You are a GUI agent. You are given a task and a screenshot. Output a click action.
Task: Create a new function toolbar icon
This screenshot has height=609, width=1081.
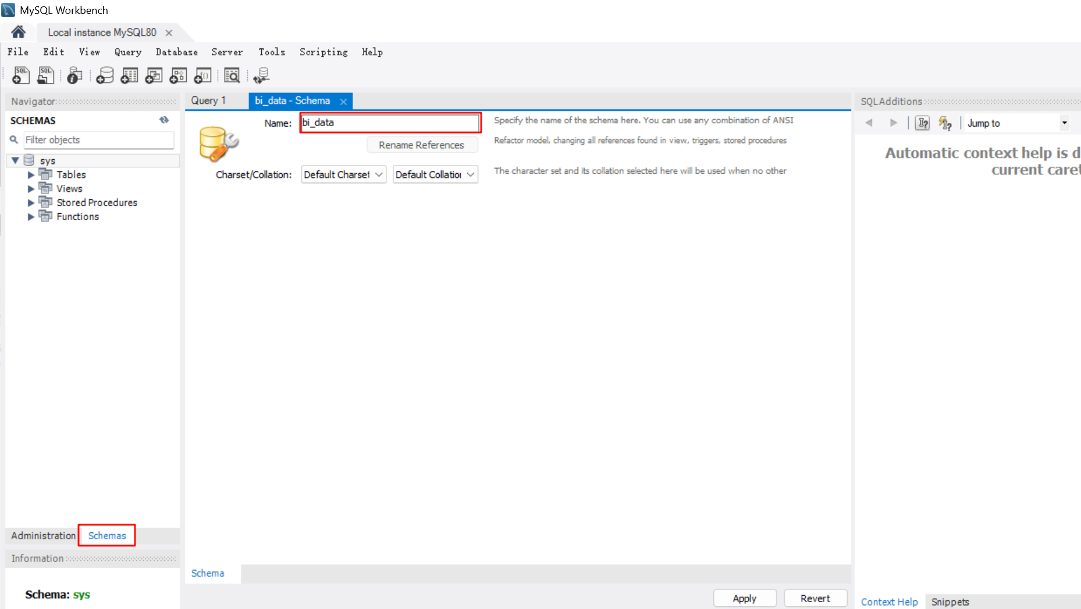tap(202, 76)
